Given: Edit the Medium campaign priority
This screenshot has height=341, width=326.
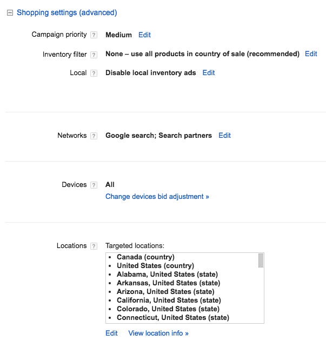Looking at the screenshot, I should 144,35.
